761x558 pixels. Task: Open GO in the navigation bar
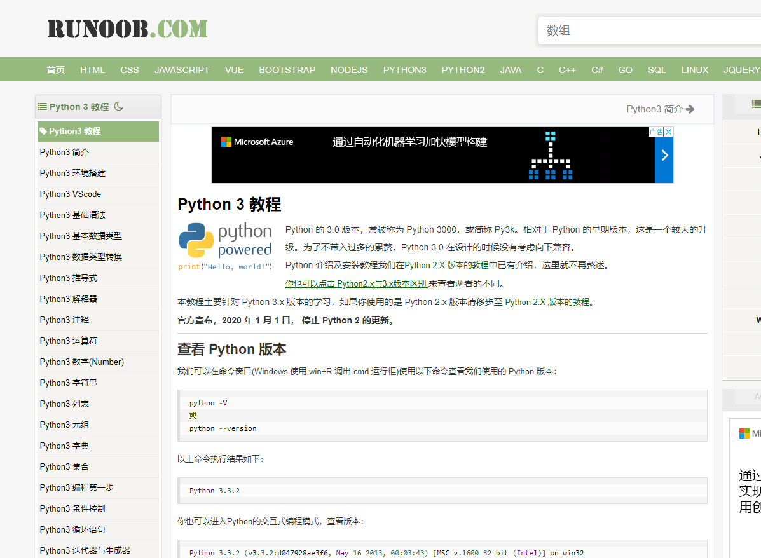tap(626, 70)
